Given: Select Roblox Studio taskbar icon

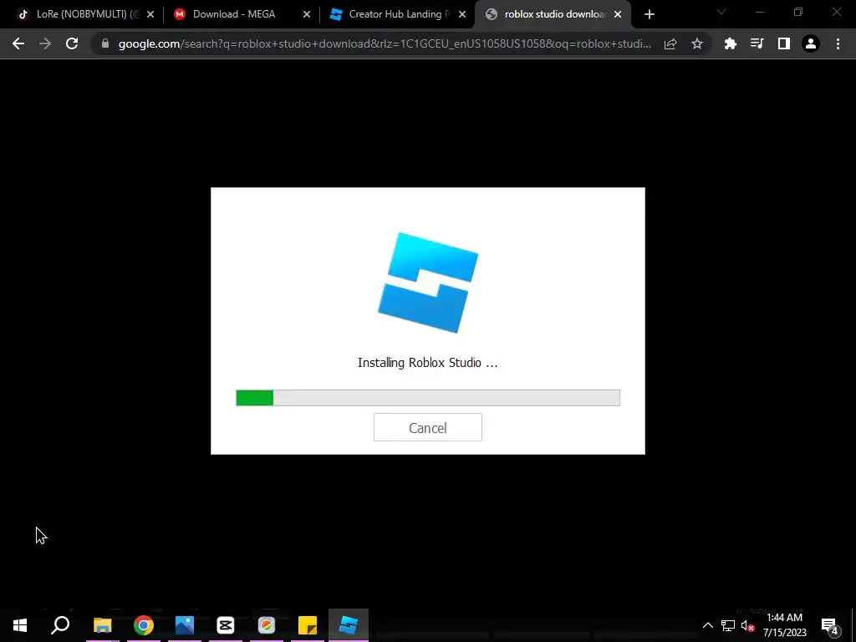Looking at the screenshot, I should click(349, 625).
